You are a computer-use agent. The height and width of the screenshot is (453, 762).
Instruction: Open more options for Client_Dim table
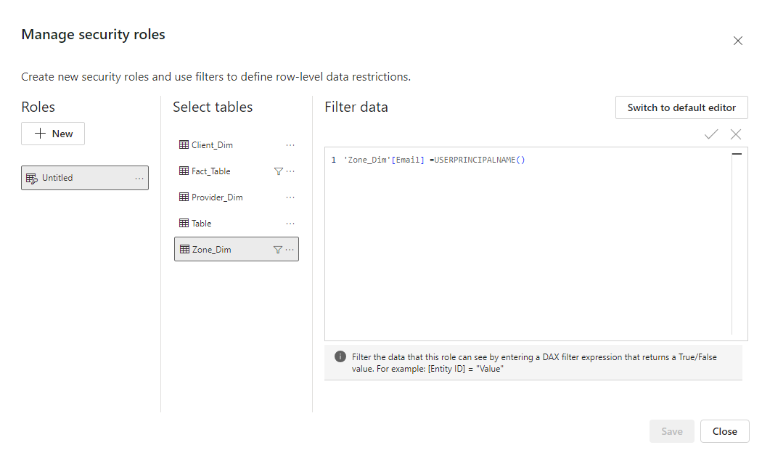(290, 145)
